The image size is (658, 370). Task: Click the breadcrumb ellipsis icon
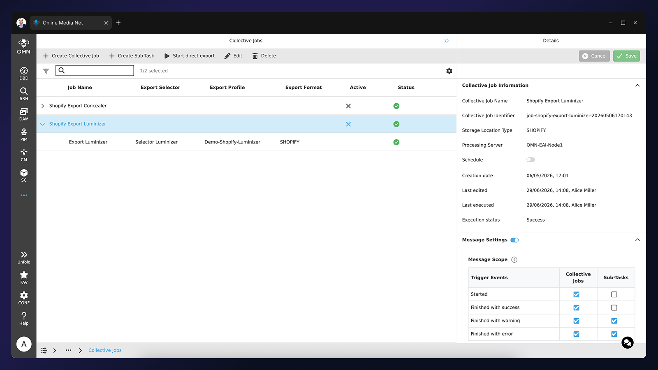68,350
